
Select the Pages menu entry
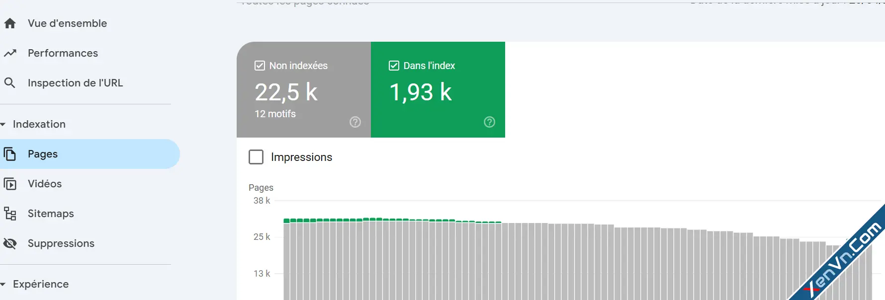coord(89,154)
